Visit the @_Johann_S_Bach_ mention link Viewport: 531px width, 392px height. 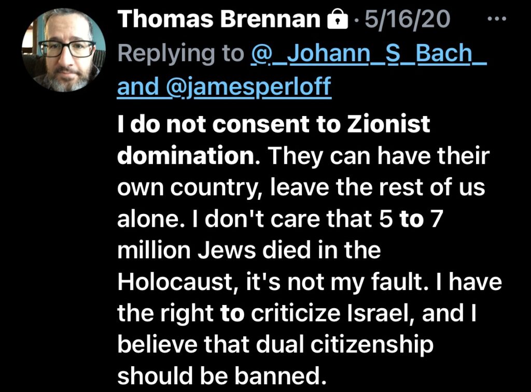(368, 53)
